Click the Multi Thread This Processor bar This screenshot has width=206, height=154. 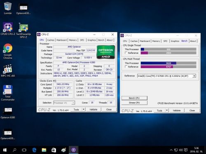(169, 63)
